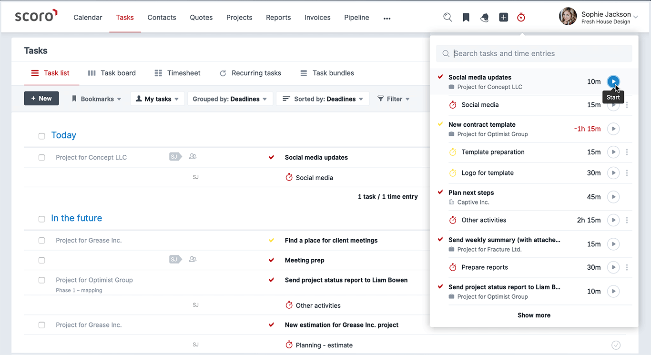The height and width of the screenshot is (355, 651).
Task: Start timer for Template preparation entry
Action: click(613, 152)
